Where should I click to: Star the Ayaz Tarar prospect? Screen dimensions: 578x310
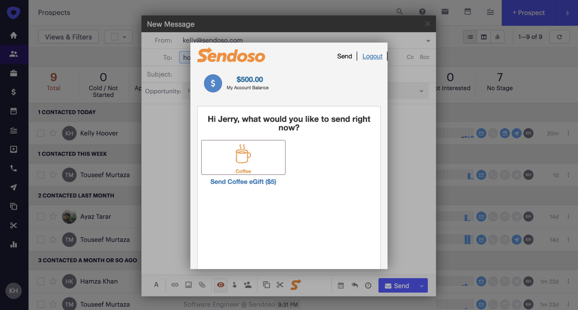pos(53,216)
